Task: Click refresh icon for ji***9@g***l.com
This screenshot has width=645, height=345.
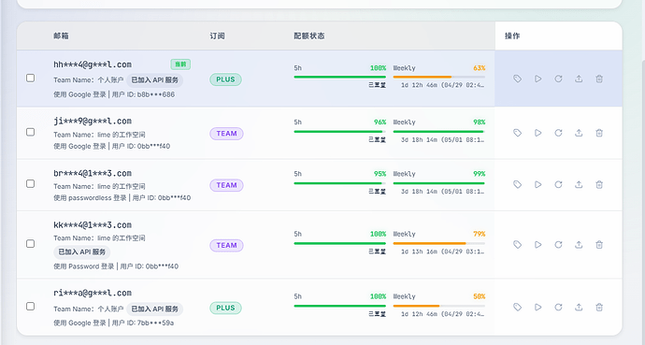Action: tap(558, 133)
